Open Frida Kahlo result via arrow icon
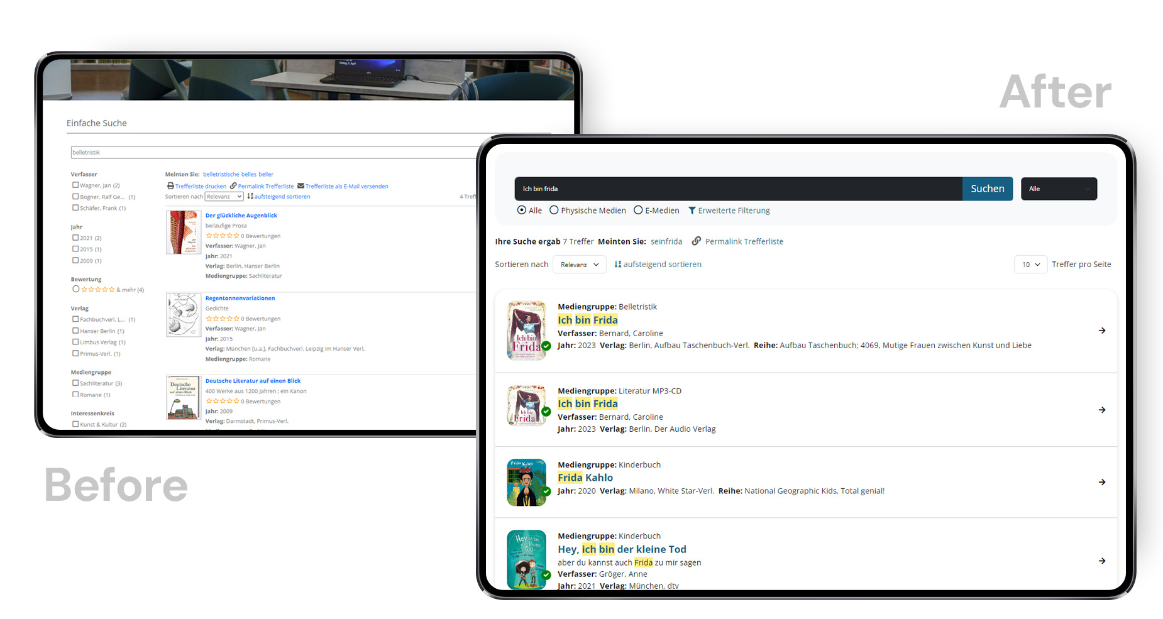Image resolution: width=1163 pixels, height=619 pixels. pyautogui.click(x=1101, y=482)
